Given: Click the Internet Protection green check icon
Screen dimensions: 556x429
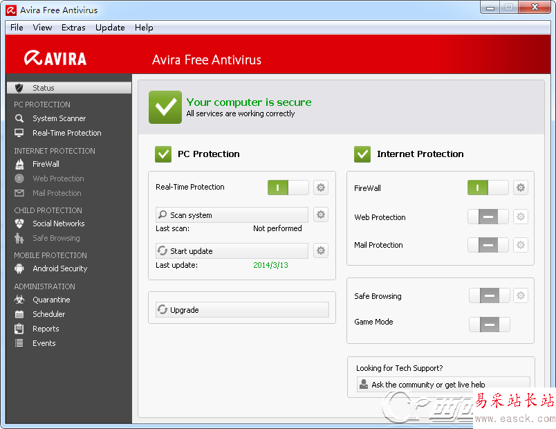Looking at the screenshot, I should (x=362, y=154).
